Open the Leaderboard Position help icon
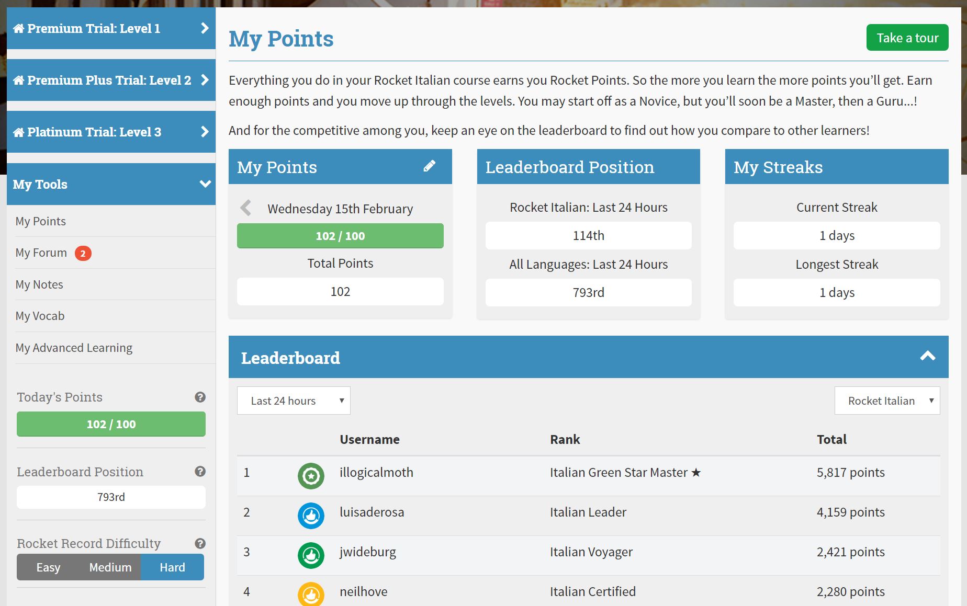 (200, 472)
